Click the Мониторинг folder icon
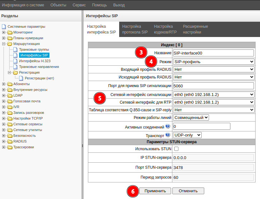 (x=10, y=32)
